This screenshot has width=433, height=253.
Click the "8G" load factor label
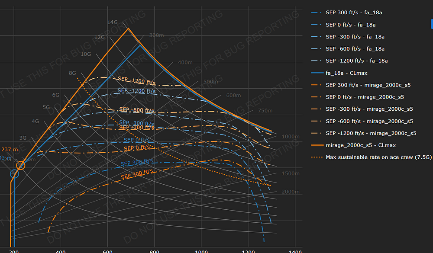72,73
